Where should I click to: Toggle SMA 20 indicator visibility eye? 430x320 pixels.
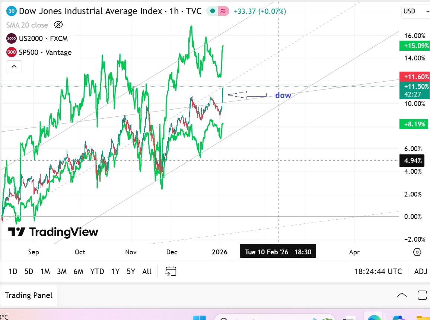[x=58, y=25]
